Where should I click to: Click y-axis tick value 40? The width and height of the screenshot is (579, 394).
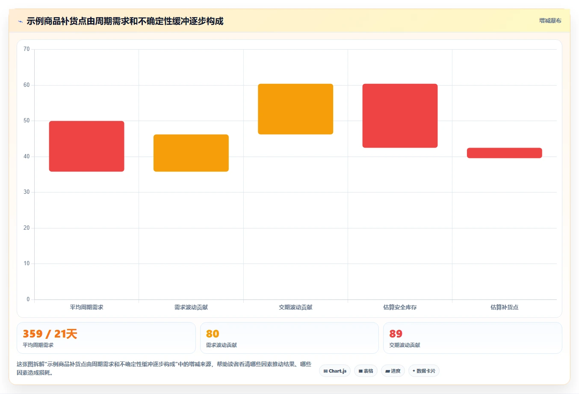point(27,157)
